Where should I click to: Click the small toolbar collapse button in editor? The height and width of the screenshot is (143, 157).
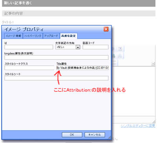click(x=153, y=64)
